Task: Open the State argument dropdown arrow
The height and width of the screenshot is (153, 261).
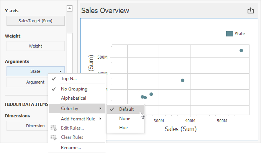Action: (61, 71)
